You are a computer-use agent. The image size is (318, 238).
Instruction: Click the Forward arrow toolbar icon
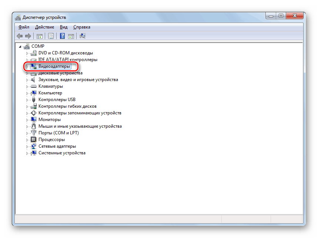tap(28, 36)
